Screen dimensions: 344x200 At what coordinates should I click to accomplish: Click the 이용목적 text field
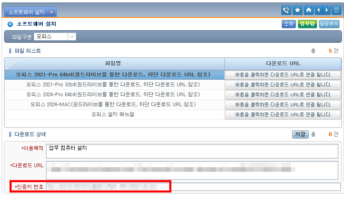193,151
